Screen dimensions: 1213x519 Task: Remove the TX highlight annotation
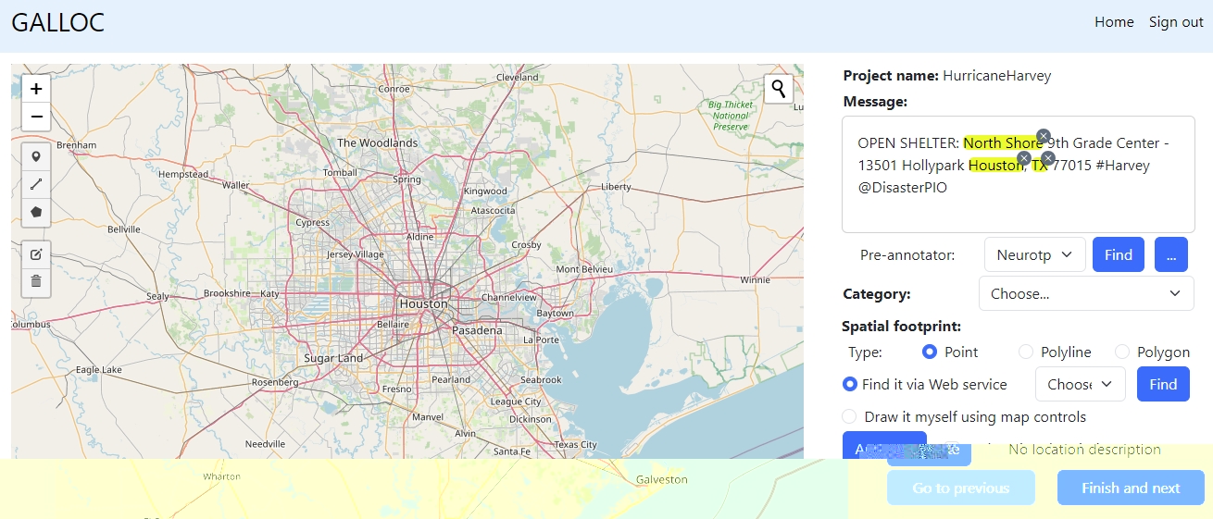coord(1048,158)
